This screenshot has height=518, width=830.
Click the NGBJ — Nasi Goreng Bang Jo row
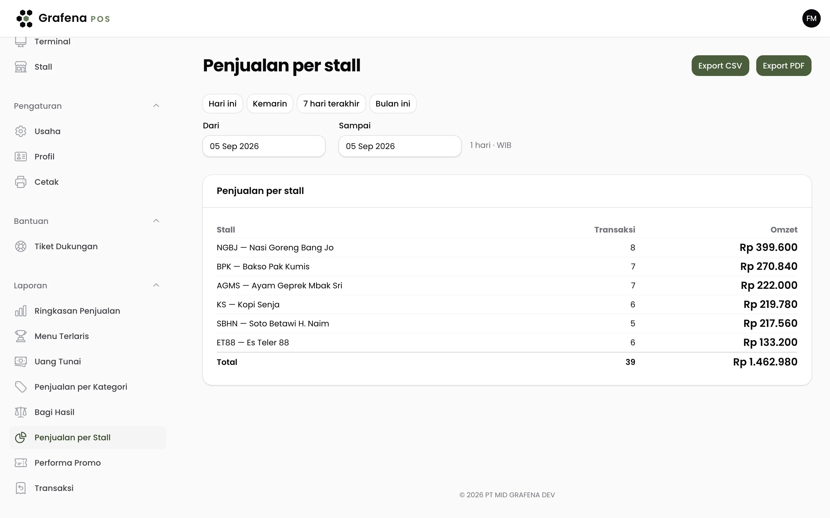[x=507, y=247]
